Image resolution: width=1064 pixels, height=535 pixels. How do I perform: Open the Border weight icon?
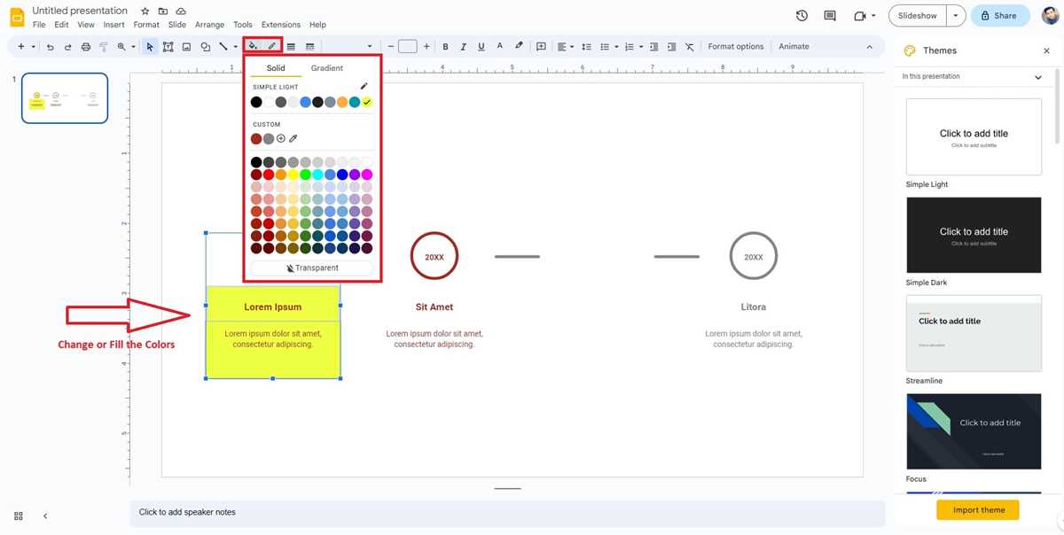[291, 47]
